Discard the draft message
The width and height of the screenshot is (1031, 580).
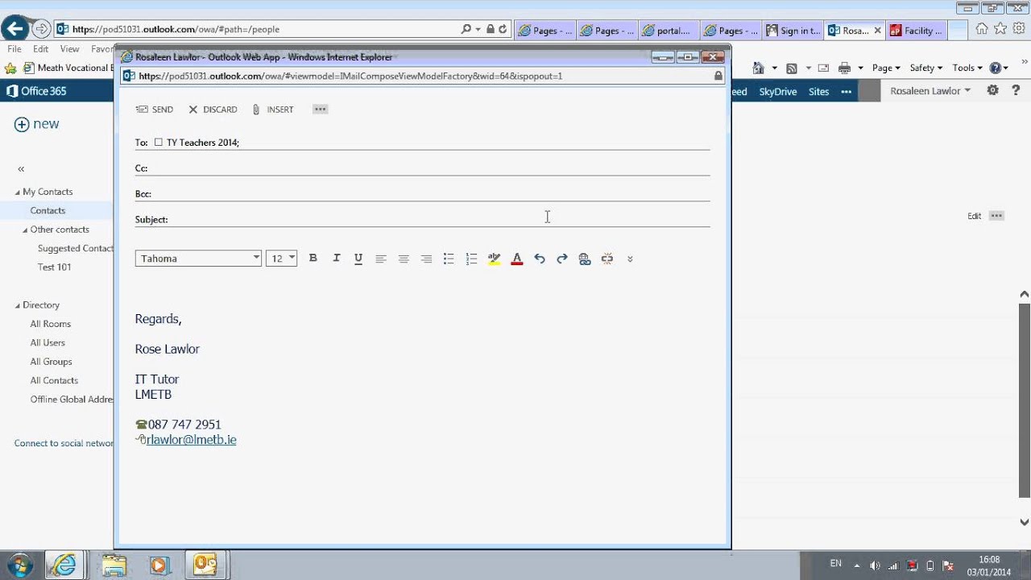coord(213,110)
